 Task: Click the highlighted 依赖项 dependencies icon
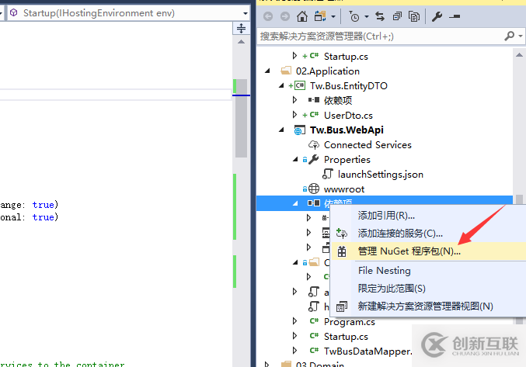[314, 203]
